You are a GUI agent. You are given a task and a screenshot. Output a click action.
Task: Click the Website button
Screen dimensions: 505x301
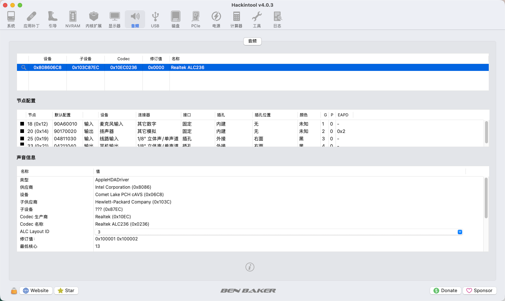tap(36, 291)
